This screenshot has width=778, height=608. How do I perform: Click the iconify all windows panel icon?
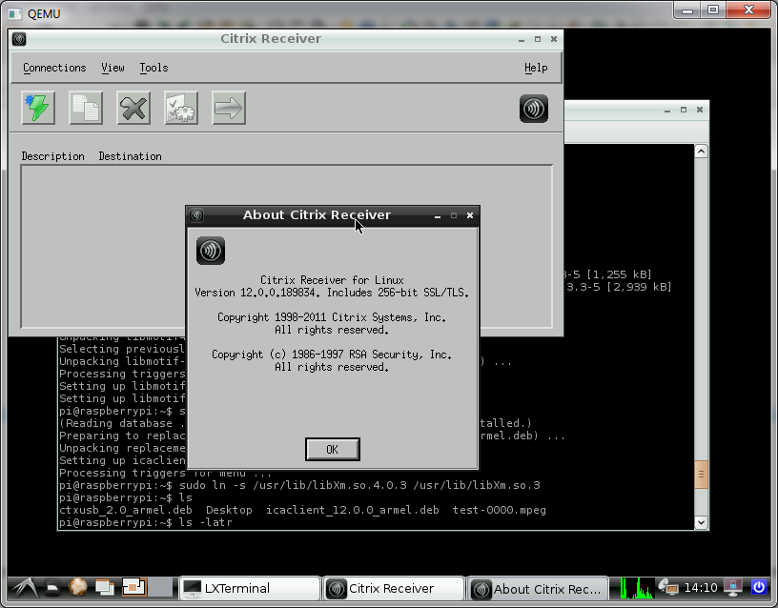tap(105, 588)
